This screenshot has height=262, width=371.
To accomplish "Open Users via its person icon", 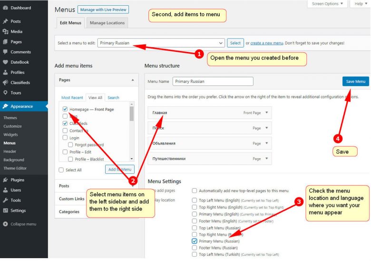I will tap(5, 190).
